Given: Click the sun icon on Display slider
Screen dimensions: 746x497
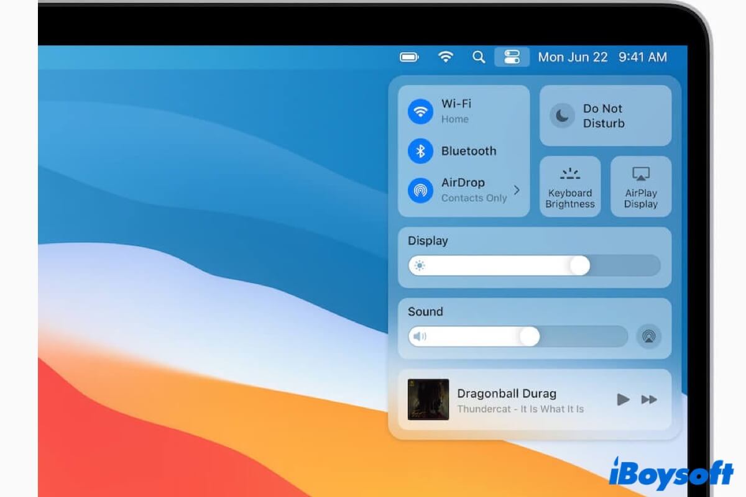Looking at the screenshot, I should point(420,266).
